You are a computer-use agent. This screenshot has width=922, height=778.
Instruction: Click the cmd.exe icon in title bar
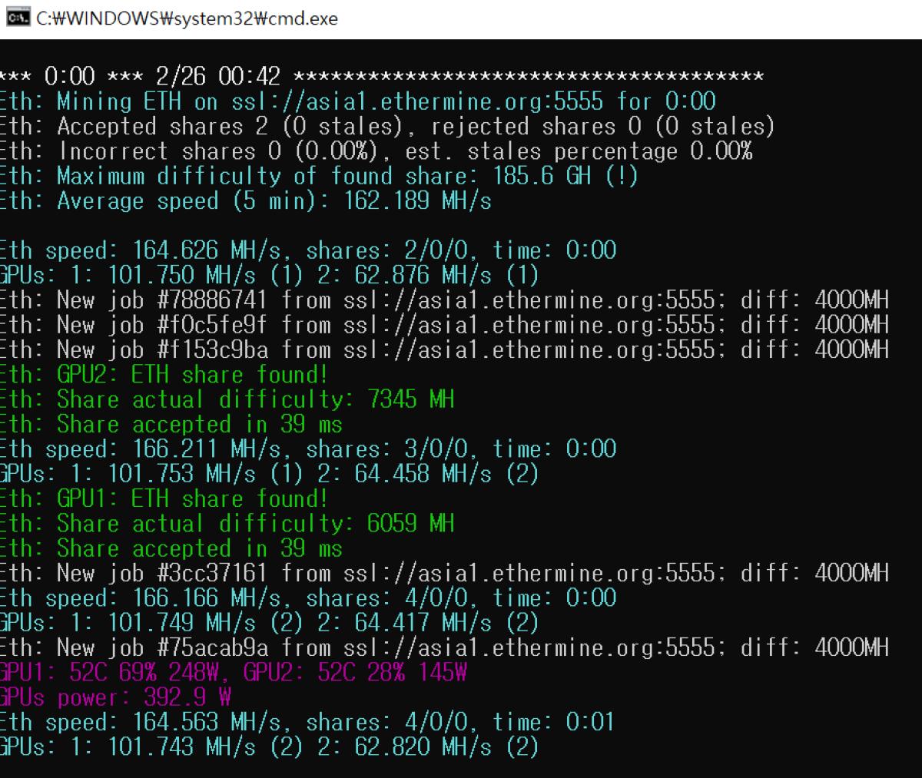pyautogui.click(x=17, y=18)
